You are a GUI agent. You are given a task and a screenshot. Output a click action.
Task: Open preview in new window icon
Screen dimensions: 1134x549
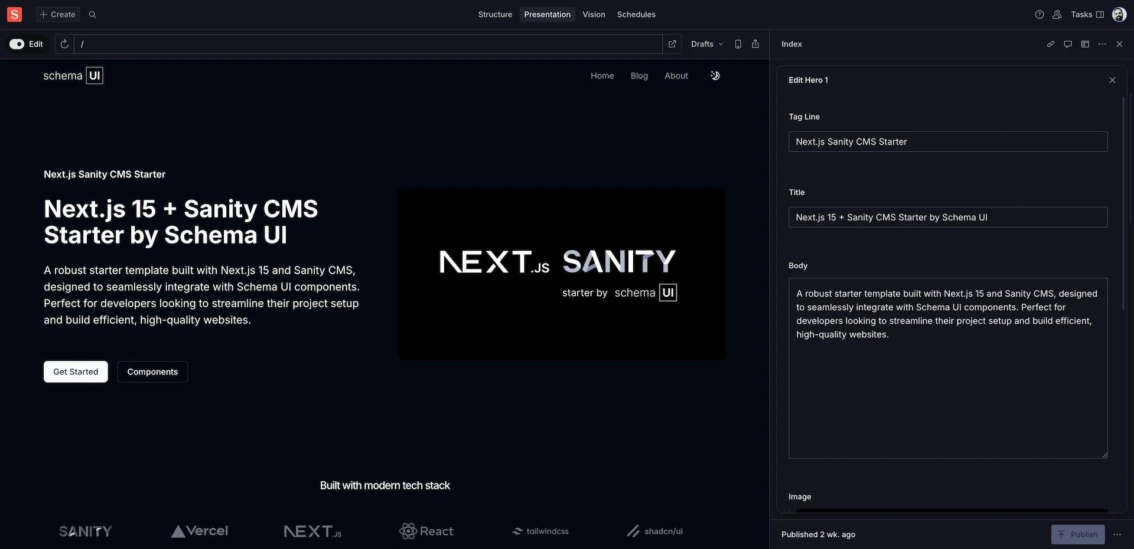tap(672, 44)
